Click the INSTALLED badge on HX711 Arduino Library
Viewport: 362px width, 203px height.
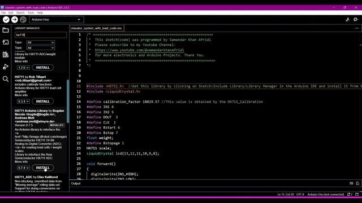57,125
